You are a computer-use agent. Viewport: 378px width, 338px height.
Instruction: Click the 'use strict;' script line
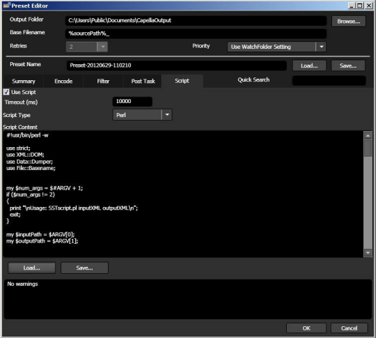[18, 148]
